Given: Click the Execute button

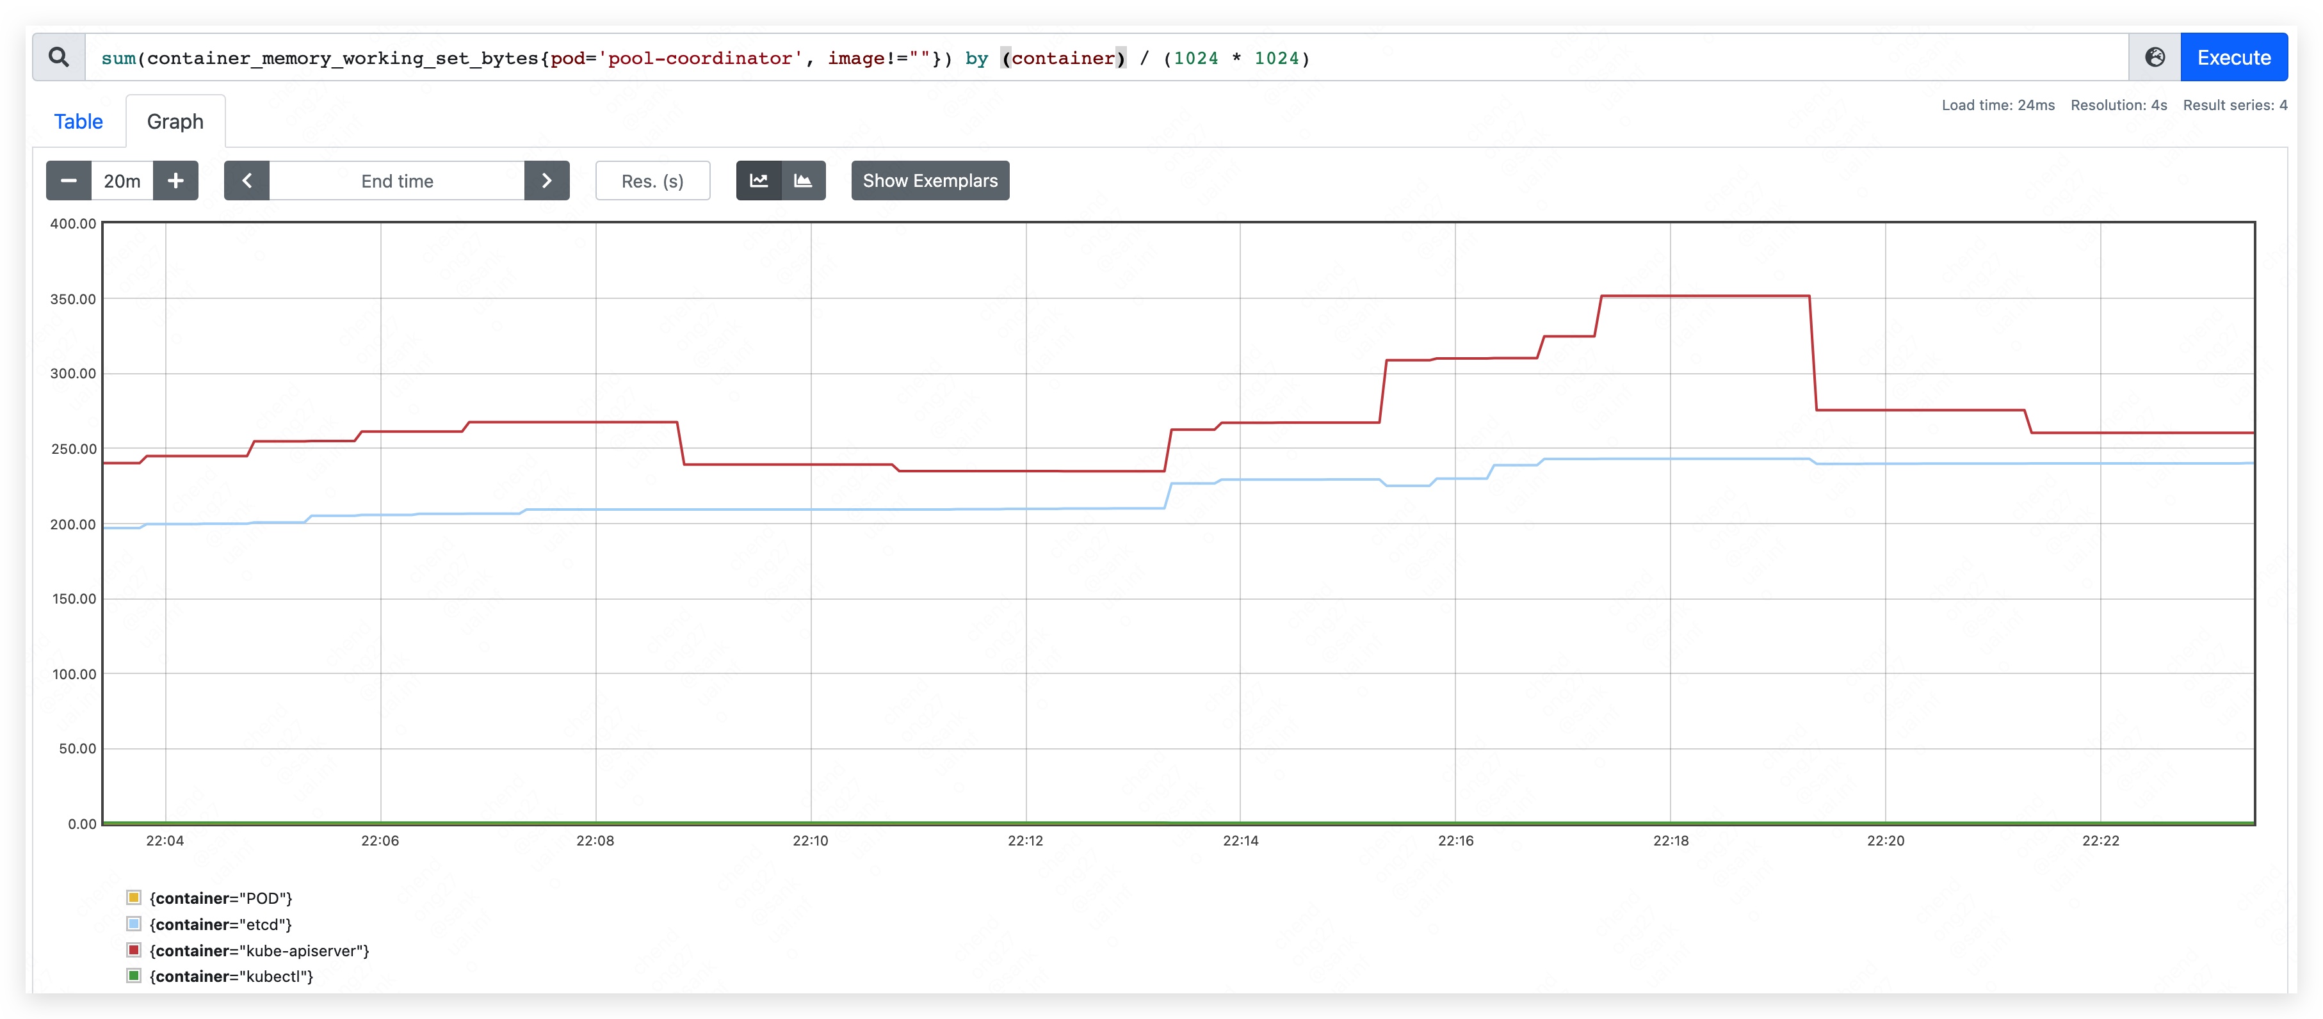Looking at the screenshot, I should [2233, 57].
